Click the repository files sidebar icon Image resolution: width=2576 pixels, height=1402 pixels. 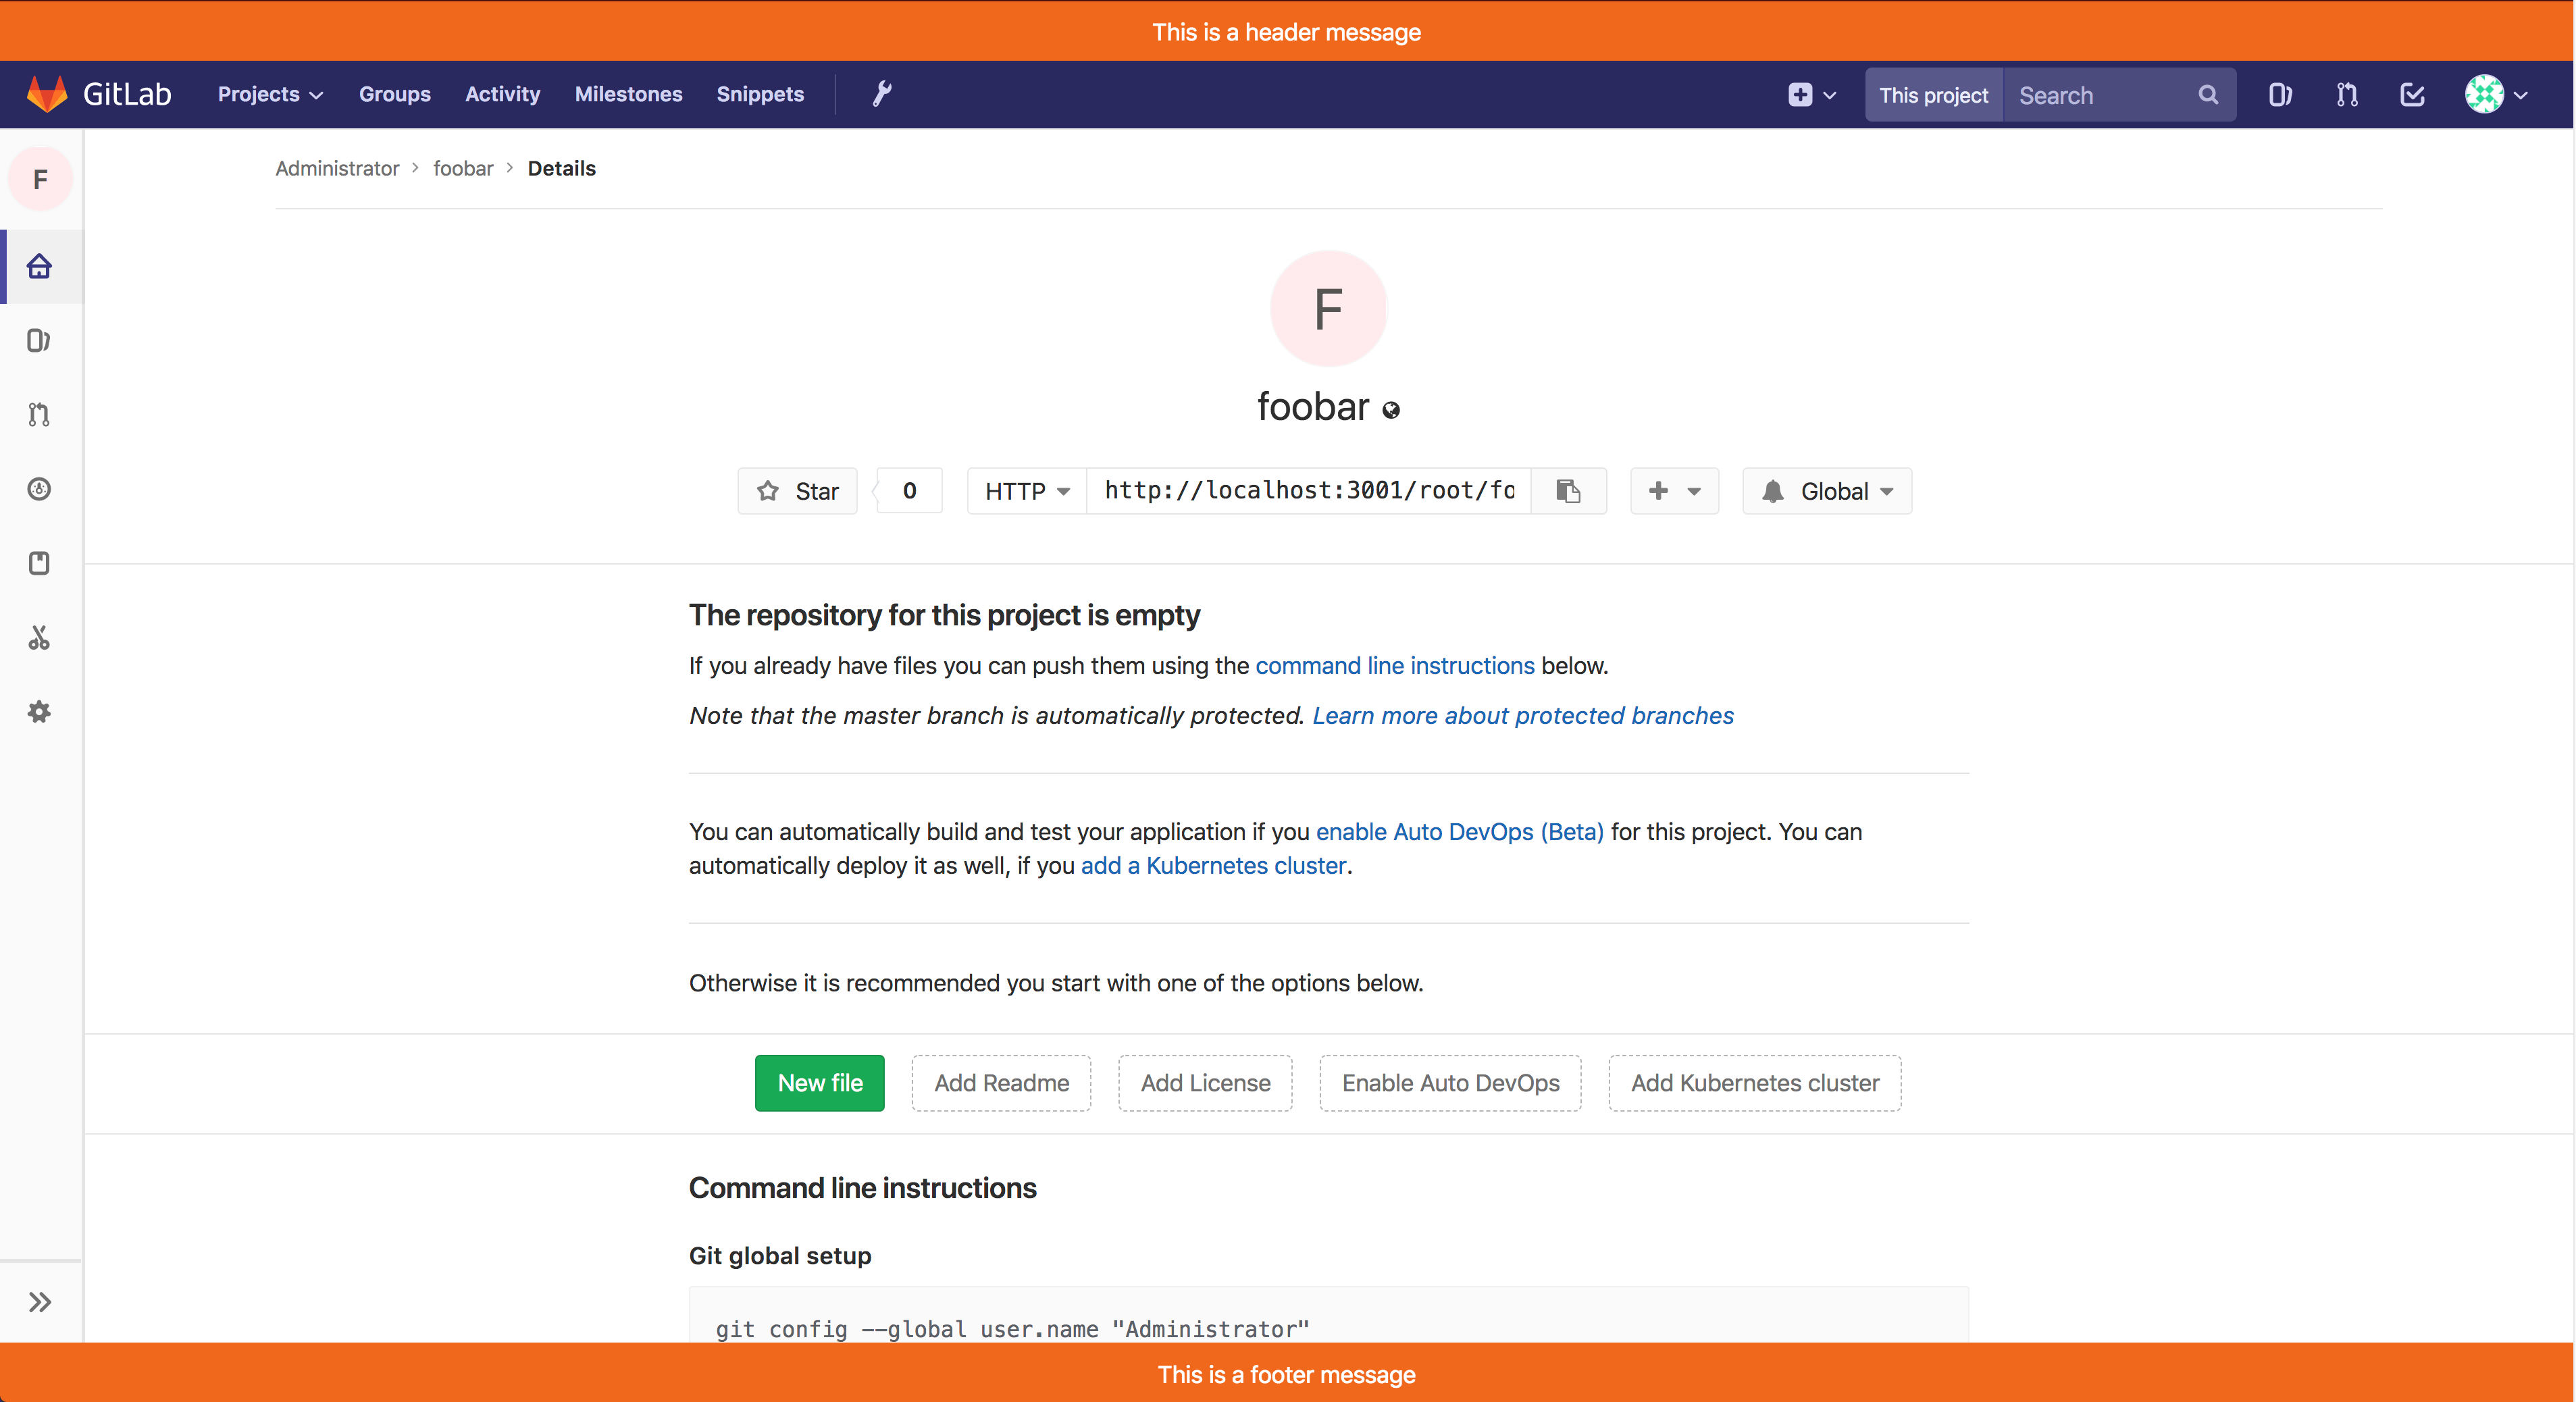[41, 340]
